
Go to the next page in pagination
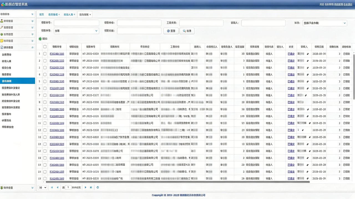[x=85, y=187]
